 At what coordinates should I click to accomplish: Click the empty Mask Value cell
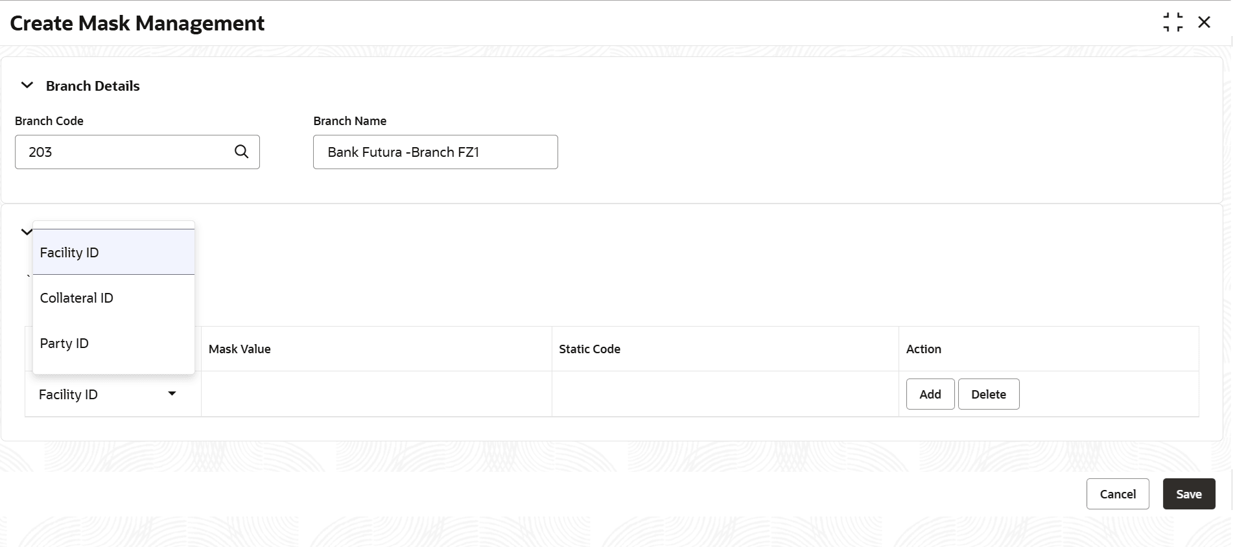[x=376, y=394]
